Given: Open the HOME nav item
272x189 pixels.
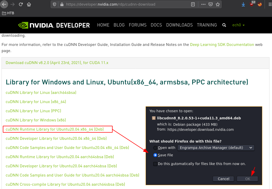Looking at the screenshot, I should 103,25.
